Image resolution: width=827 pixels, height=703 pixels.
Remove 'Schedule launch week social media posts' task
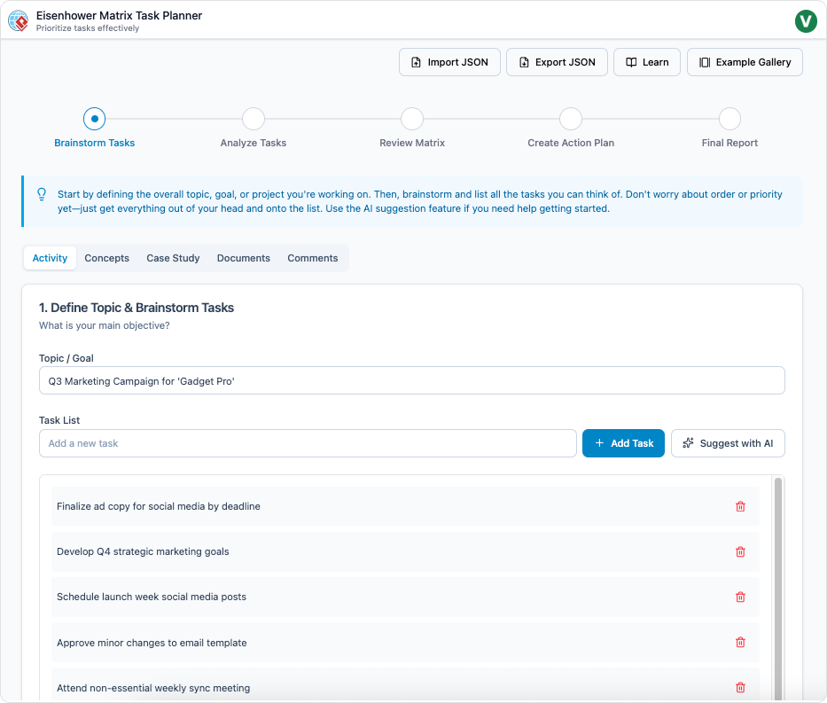click(x=740, y=597)
